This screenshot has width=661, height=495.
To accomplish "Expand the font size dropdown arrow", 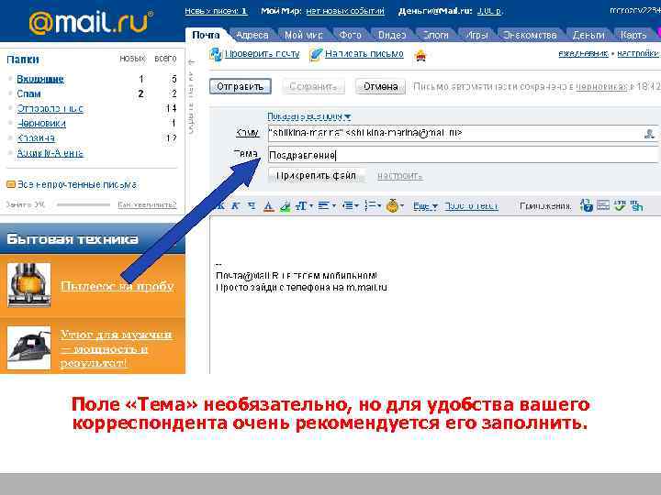I will coord(311,206).
